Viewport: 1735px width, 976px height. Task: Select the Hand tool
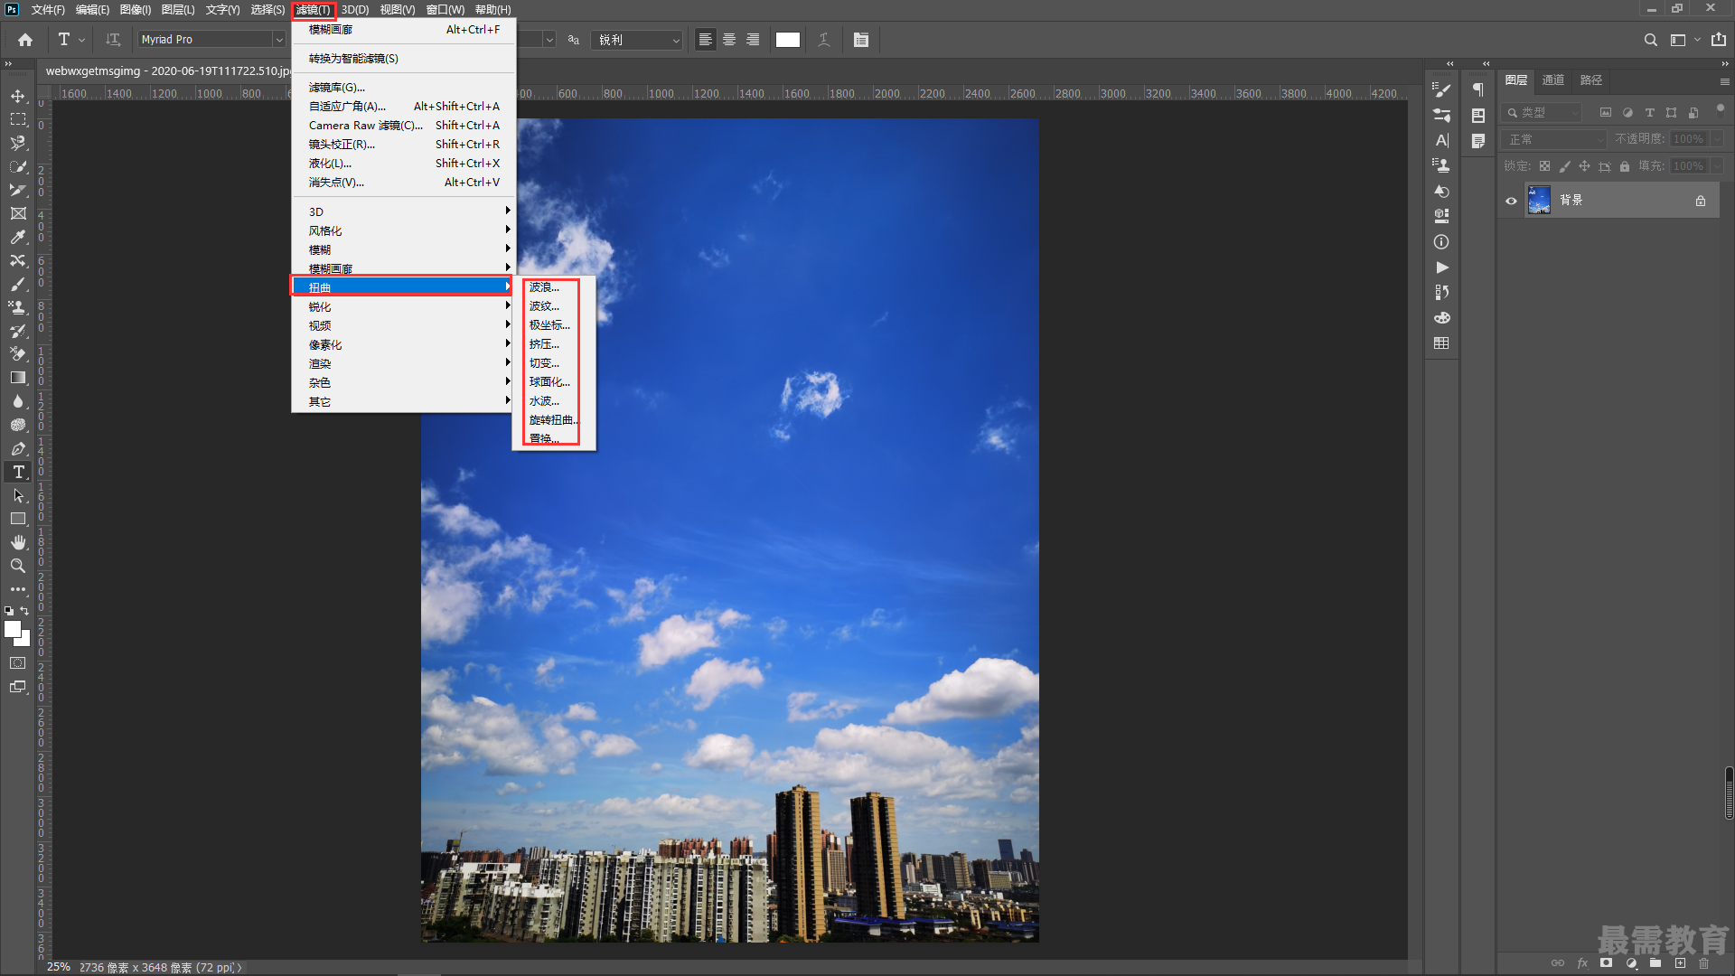tap(18, 542)
